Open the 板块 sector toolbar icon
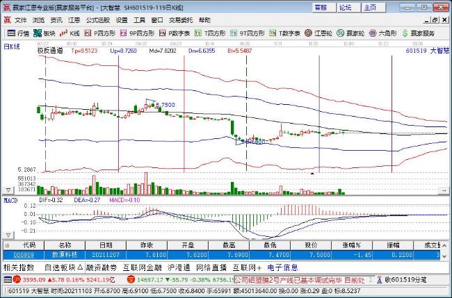452x298 pixels. (45, 33)
